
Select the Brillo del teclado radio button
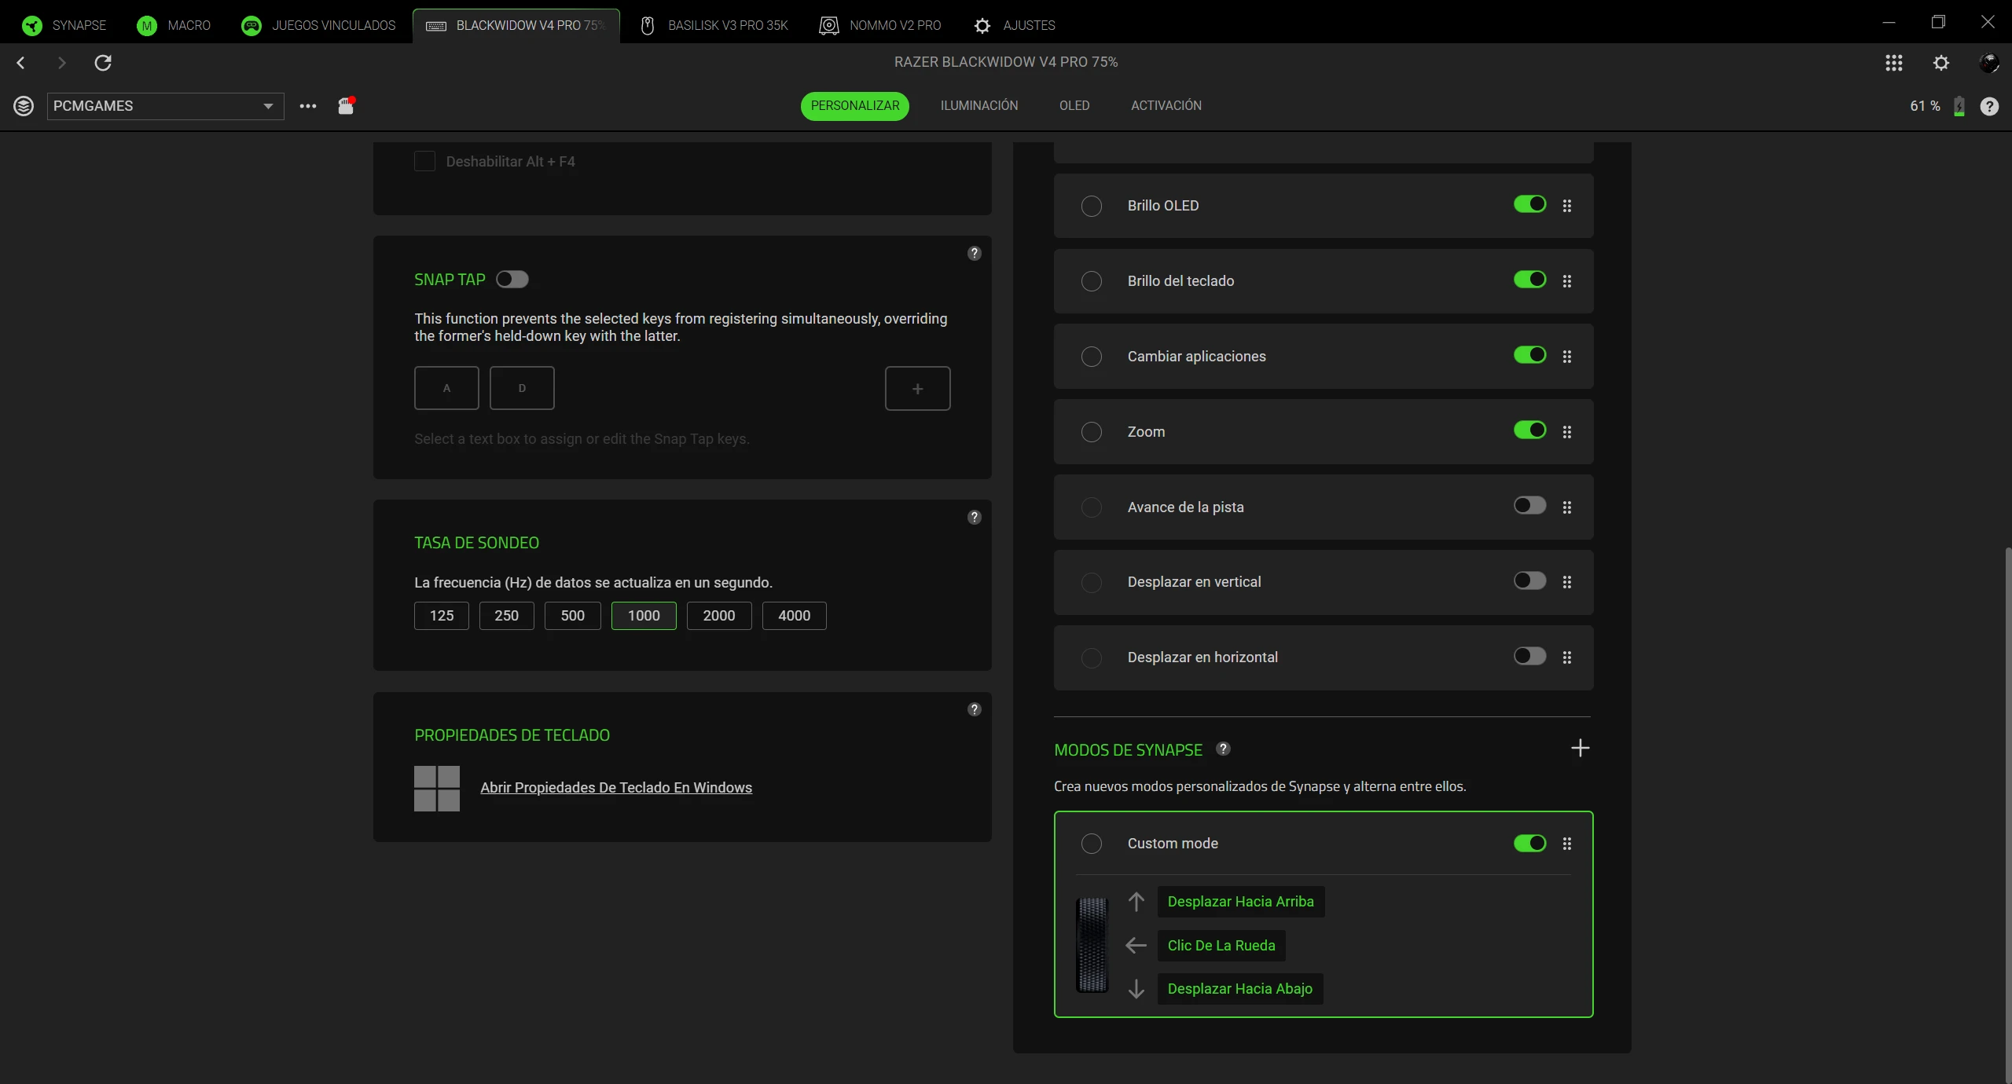(1092, 281)
